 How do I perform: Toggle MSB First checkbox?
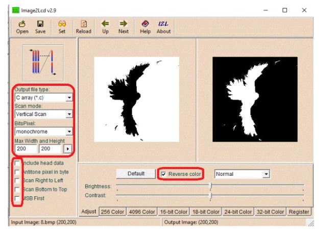(17, 198)
